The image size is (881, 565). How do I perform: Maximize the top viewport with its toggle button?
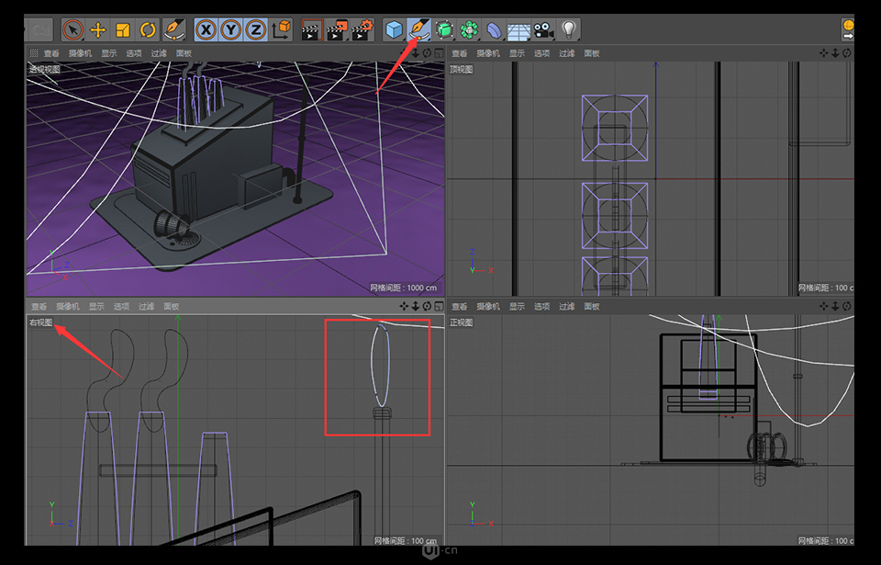tap(857, 52)
